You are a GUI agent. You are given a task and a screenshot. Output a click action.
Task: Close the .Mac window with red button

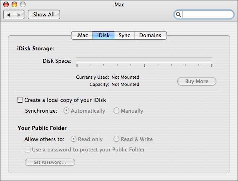(x=6, y=4)
